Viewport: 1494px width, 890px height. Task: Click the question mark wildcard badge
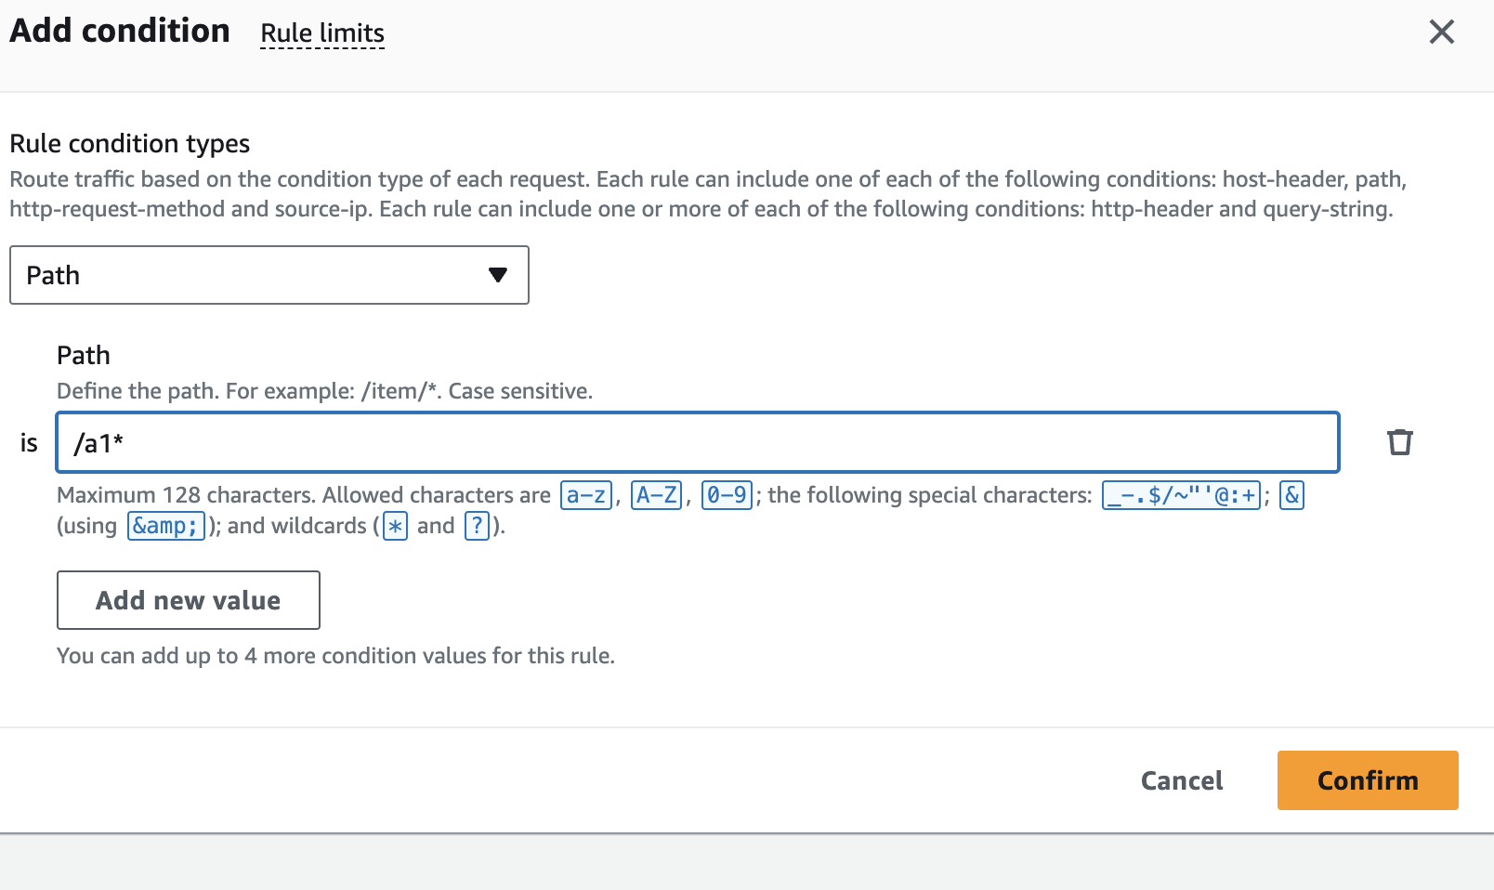pos(477,526)
